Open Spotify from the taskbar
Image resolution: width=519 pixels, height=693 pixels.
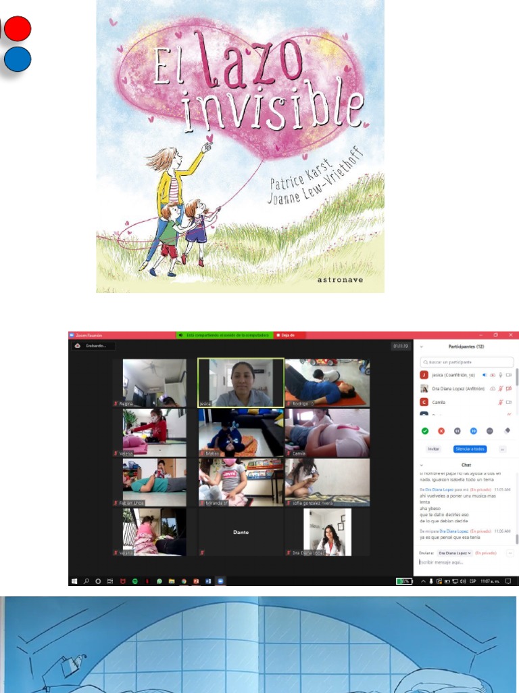tap(135, 581)
